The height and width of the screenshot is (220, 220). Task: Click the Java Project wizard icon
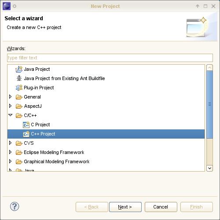click(x=19, y=69)
